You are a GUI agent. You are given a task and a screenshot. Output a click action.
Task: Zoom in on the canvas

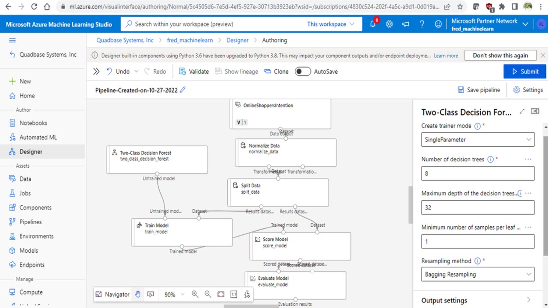195,294
